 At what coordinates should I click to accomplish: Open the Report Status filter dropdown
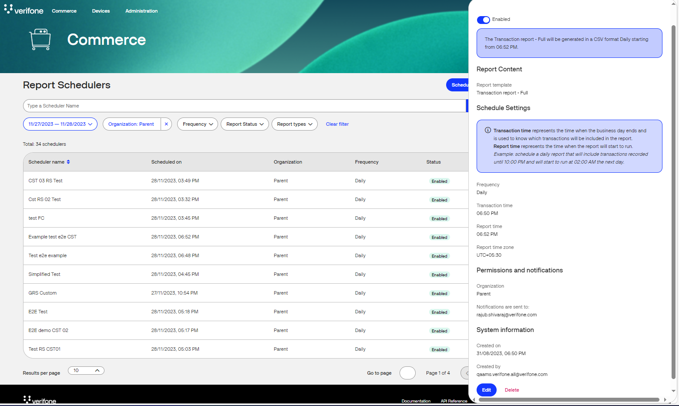click(245, 124)
